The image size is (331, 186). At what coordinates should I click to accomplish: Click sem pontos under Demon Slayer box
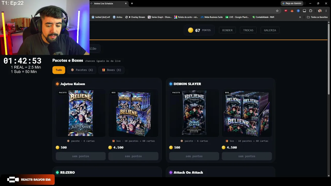click(247, 156)
